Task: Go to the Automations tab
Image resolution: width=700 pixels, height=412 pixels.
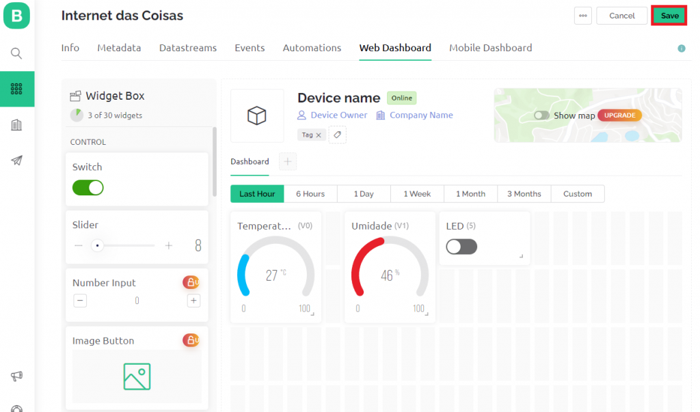Action: point(312,48)
